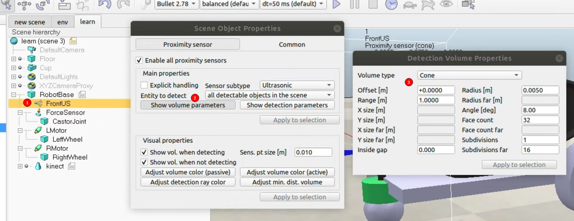Click the Face count input field
Viewport: 574px width, 221px height.
540,120
